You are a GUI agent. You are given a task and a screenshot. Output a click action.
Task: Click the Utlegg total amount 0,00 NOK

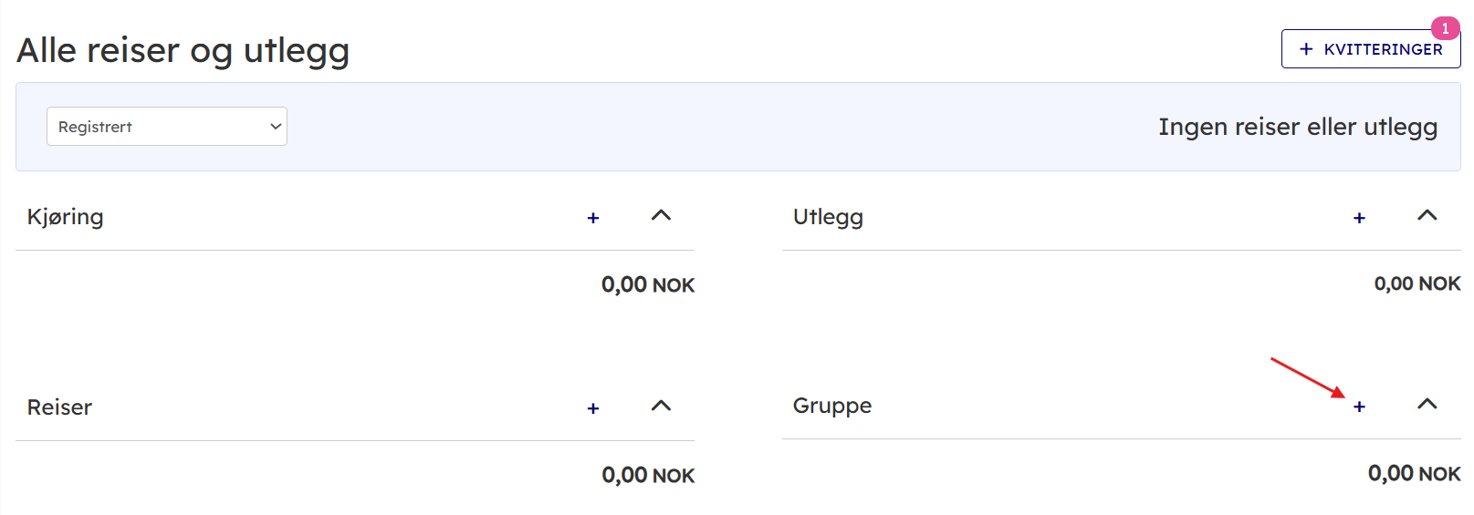click(1417, 284)
